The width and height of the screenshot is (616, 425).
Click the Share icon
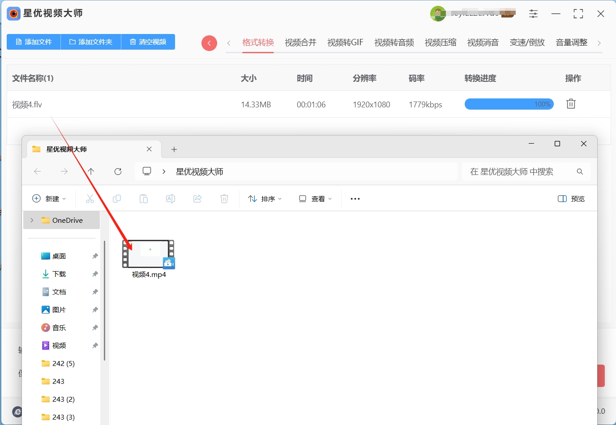tap(197, 199)
